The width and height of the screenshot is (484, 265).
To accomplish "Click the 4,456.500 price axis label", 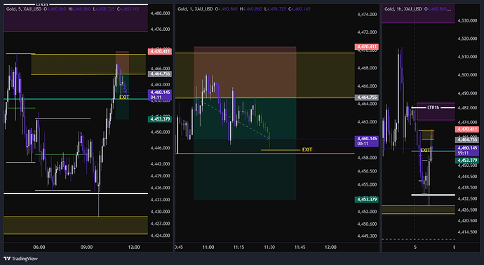I will pos(367,171).
